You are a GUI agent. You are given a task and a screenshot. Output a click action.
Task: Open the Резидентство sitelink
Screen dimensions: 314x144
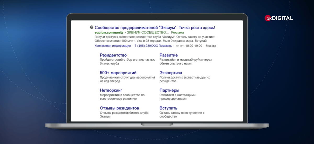pos(113,55)
